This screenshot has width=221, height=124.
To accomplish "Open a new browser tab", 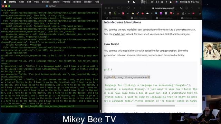I will click(192, 8).
